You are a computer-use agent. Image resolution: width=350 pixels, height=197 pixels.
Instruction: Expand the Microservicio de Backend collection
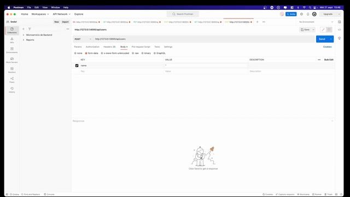[x=24, y=35]
